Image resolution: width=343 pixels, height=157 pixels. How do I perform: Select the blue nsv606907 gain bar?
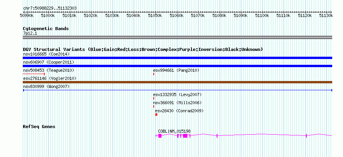[177, 66]
